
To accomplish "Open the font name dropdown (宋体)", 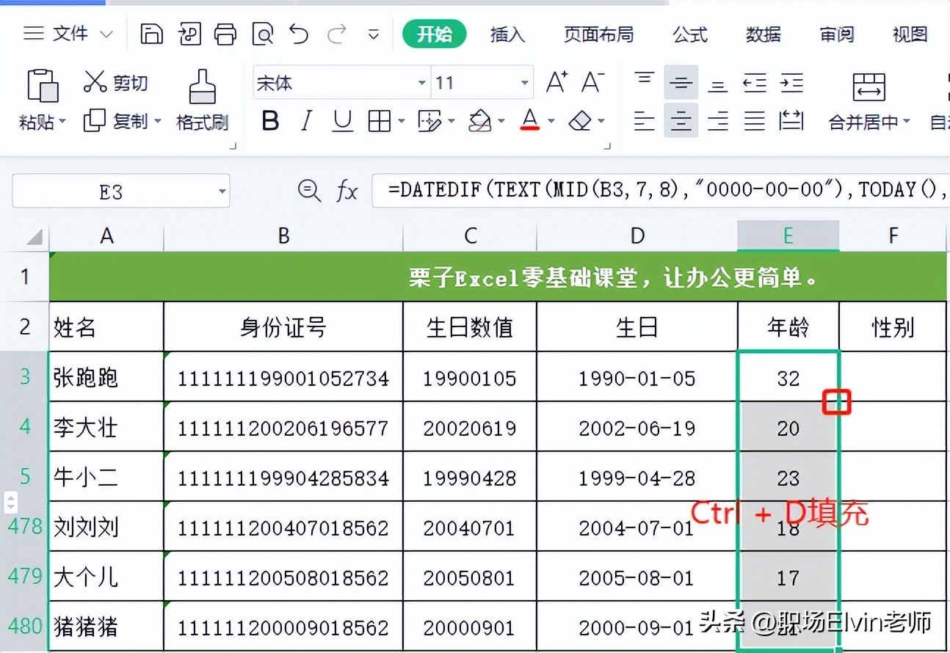I will tap(422, 83).
